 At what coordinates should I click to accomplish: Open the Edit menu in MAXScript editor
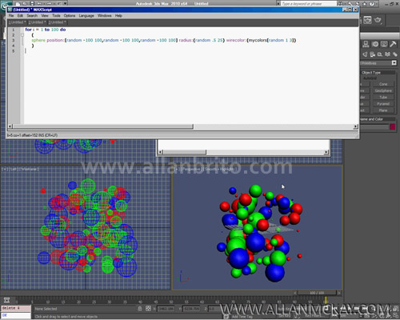[20, 16]
